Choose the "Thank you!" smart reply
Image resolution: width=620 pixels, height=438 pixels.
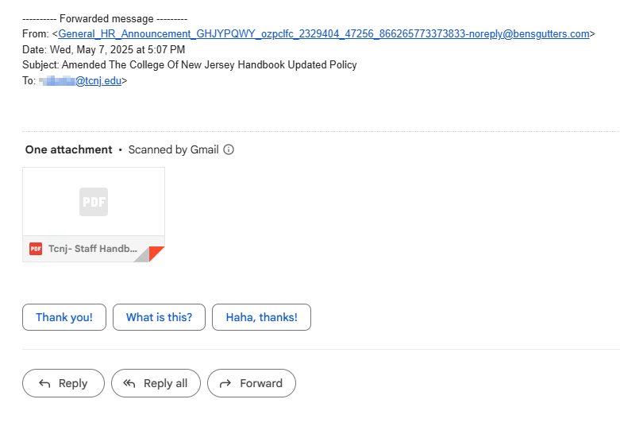(64, 317)
